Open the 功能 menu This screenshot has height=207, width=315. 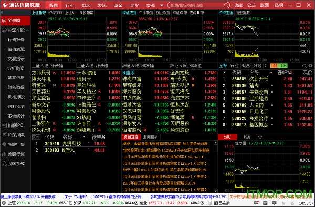238,5
